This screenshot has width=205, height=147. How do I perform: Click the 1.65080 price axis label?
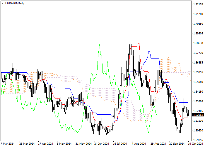(198, 82)
